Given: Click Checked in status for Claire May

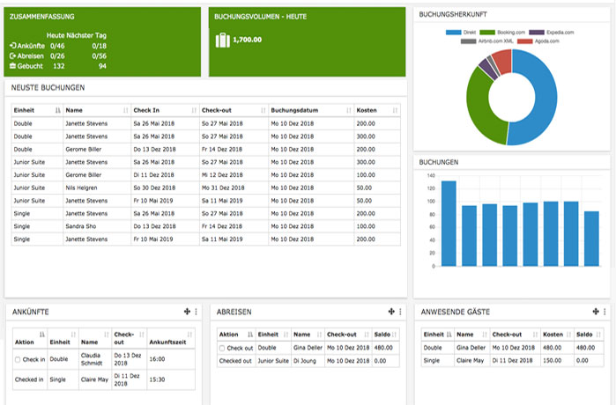Looking at the screenshot, I should [29, 379].
